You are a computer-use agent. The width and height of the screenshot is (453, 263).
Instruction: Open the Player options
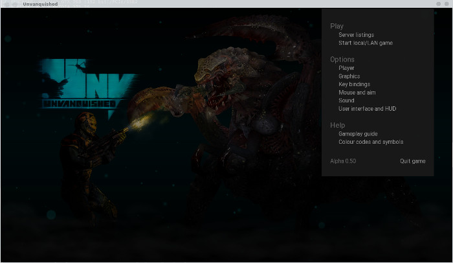pos(346,68)
